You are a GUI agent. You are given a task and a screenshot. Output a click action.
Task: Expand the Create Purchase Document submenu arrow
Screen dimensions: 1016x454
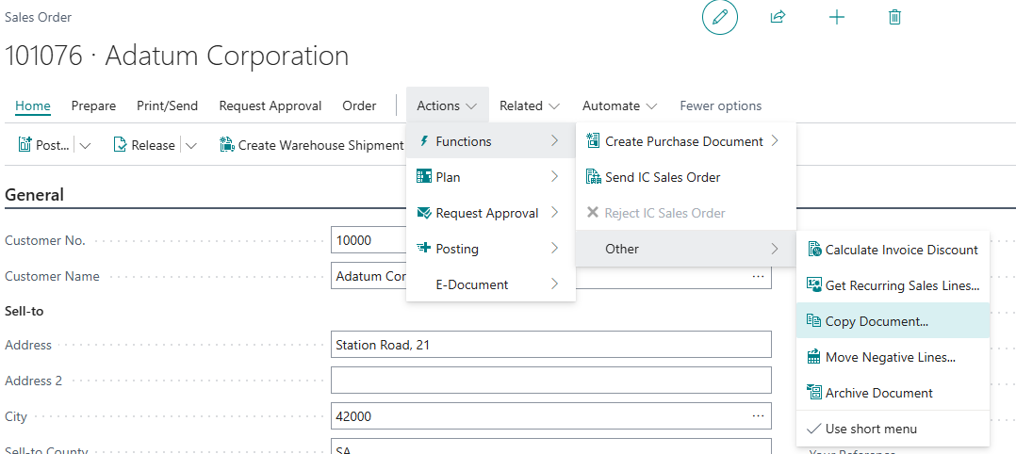click(x=775, y=141)
